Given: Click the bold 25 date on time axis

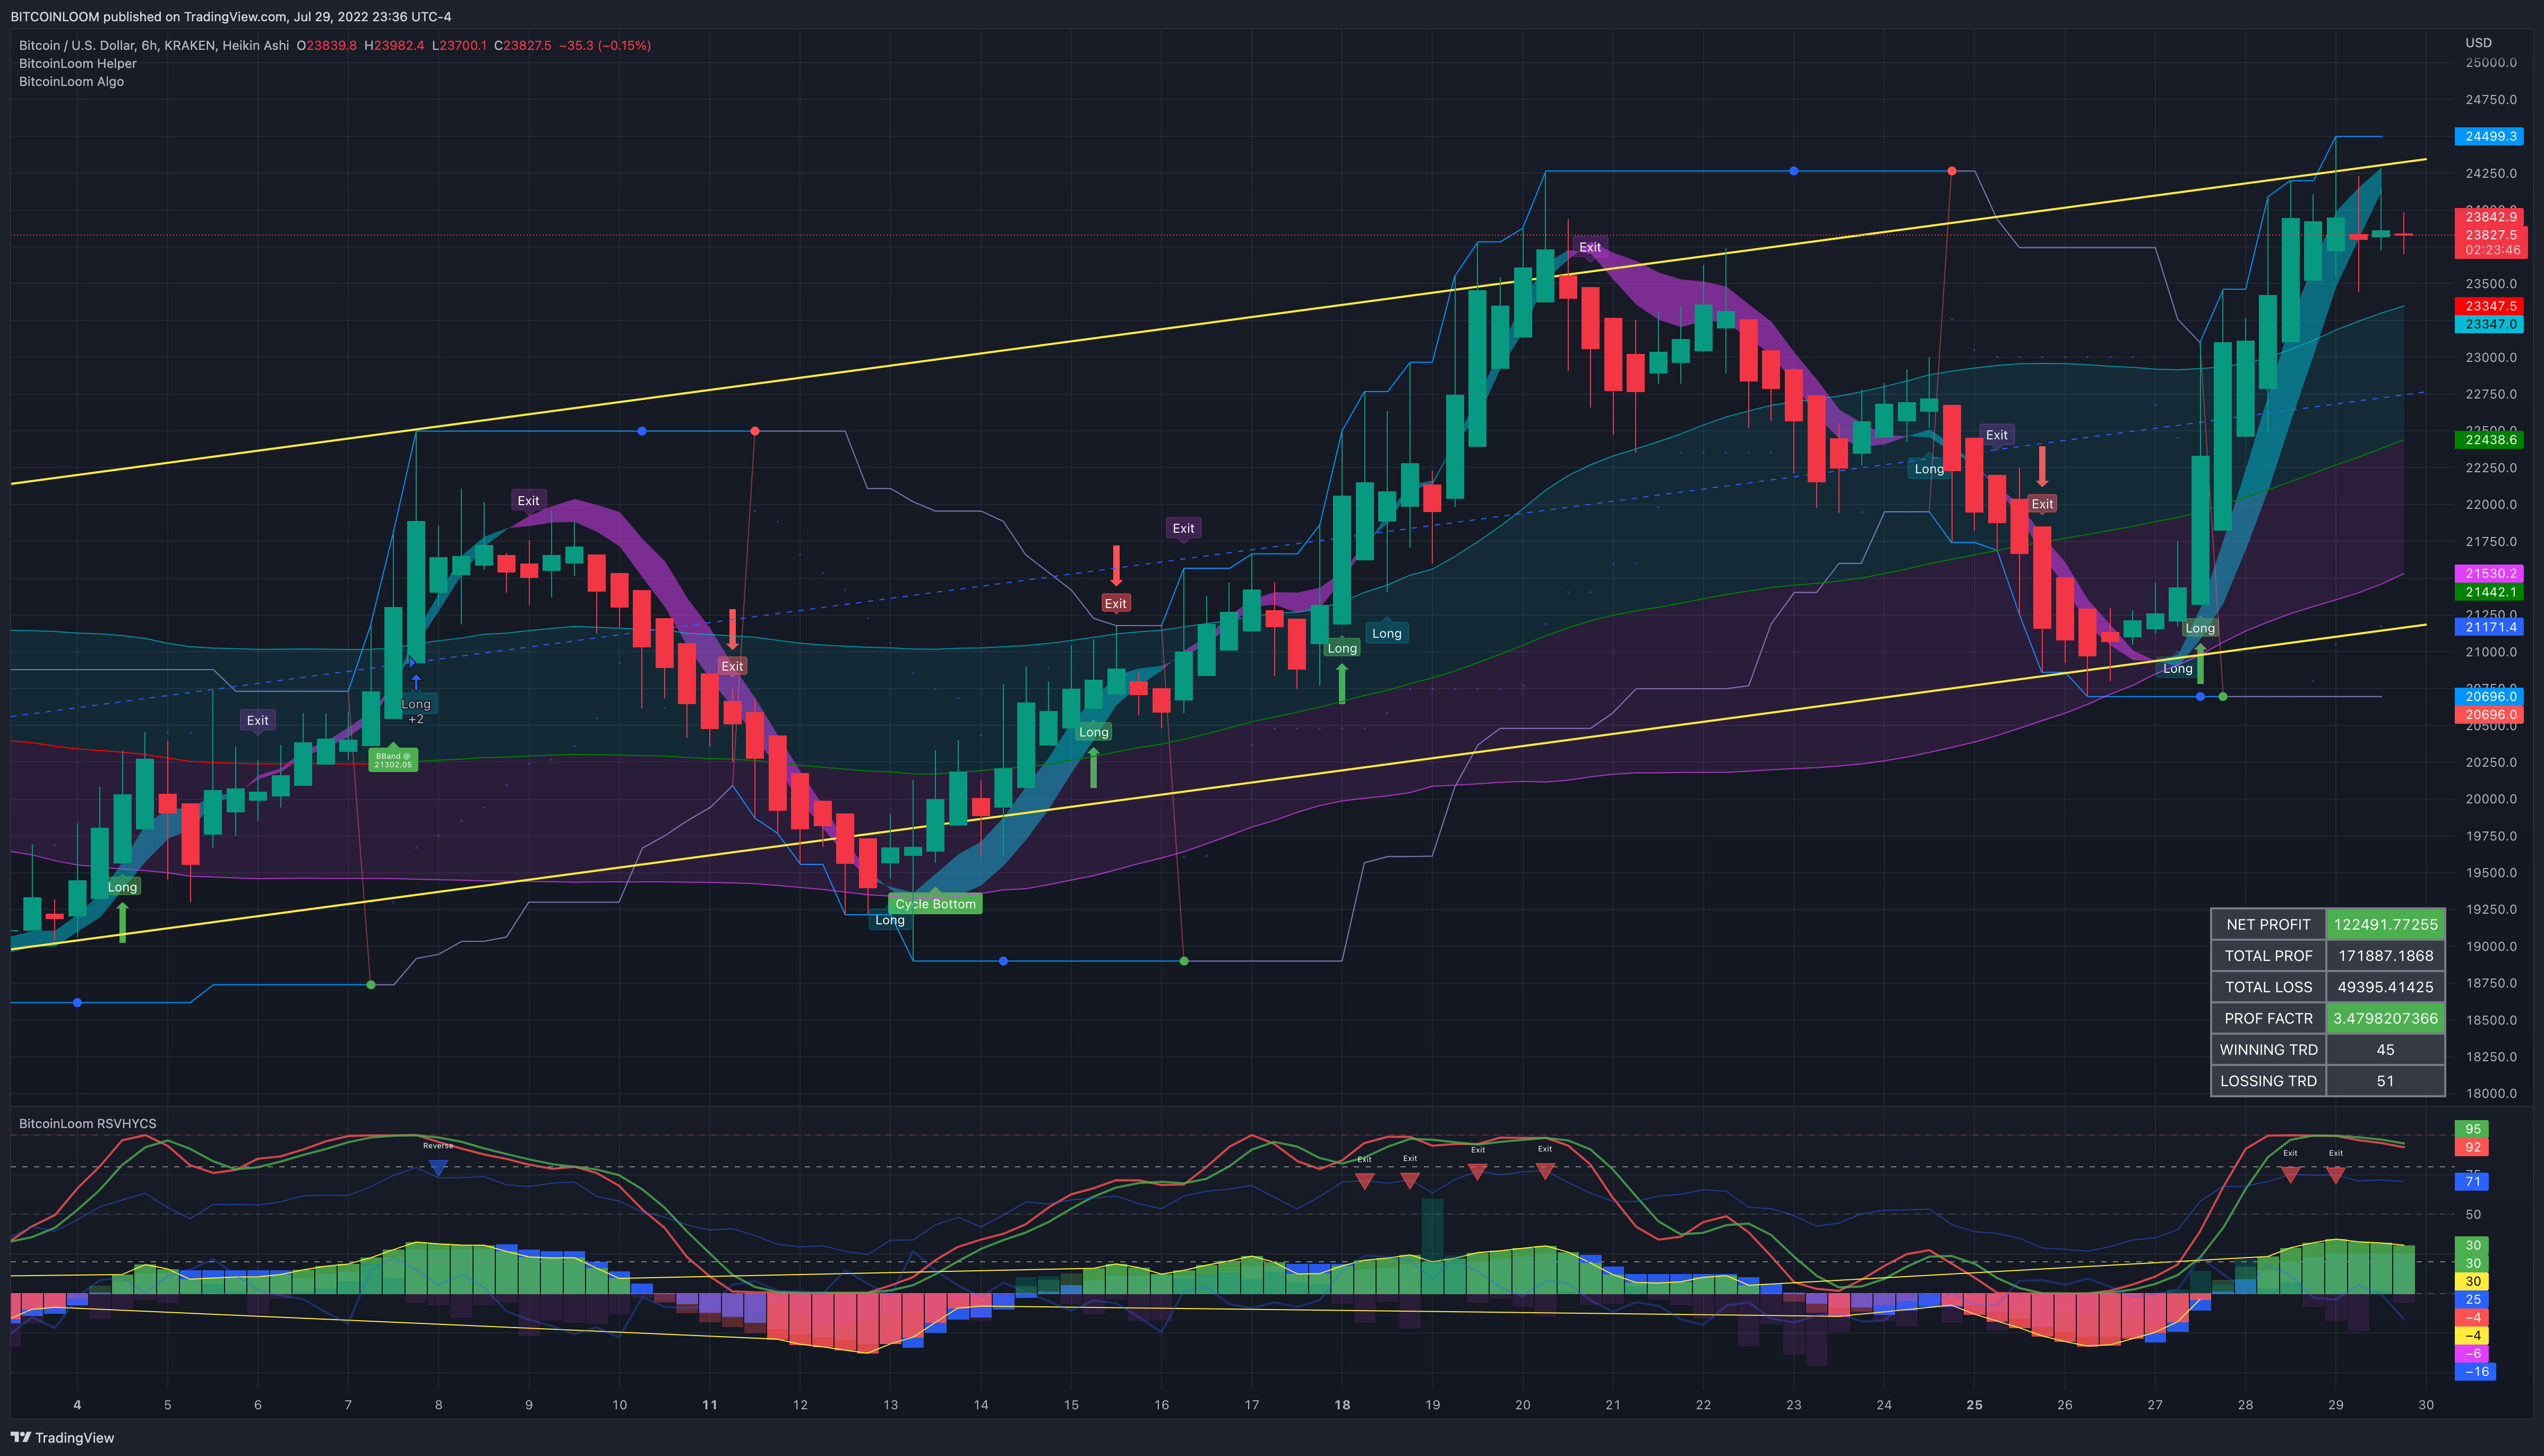Looking at the screenshot, I should (1974, 1404).
